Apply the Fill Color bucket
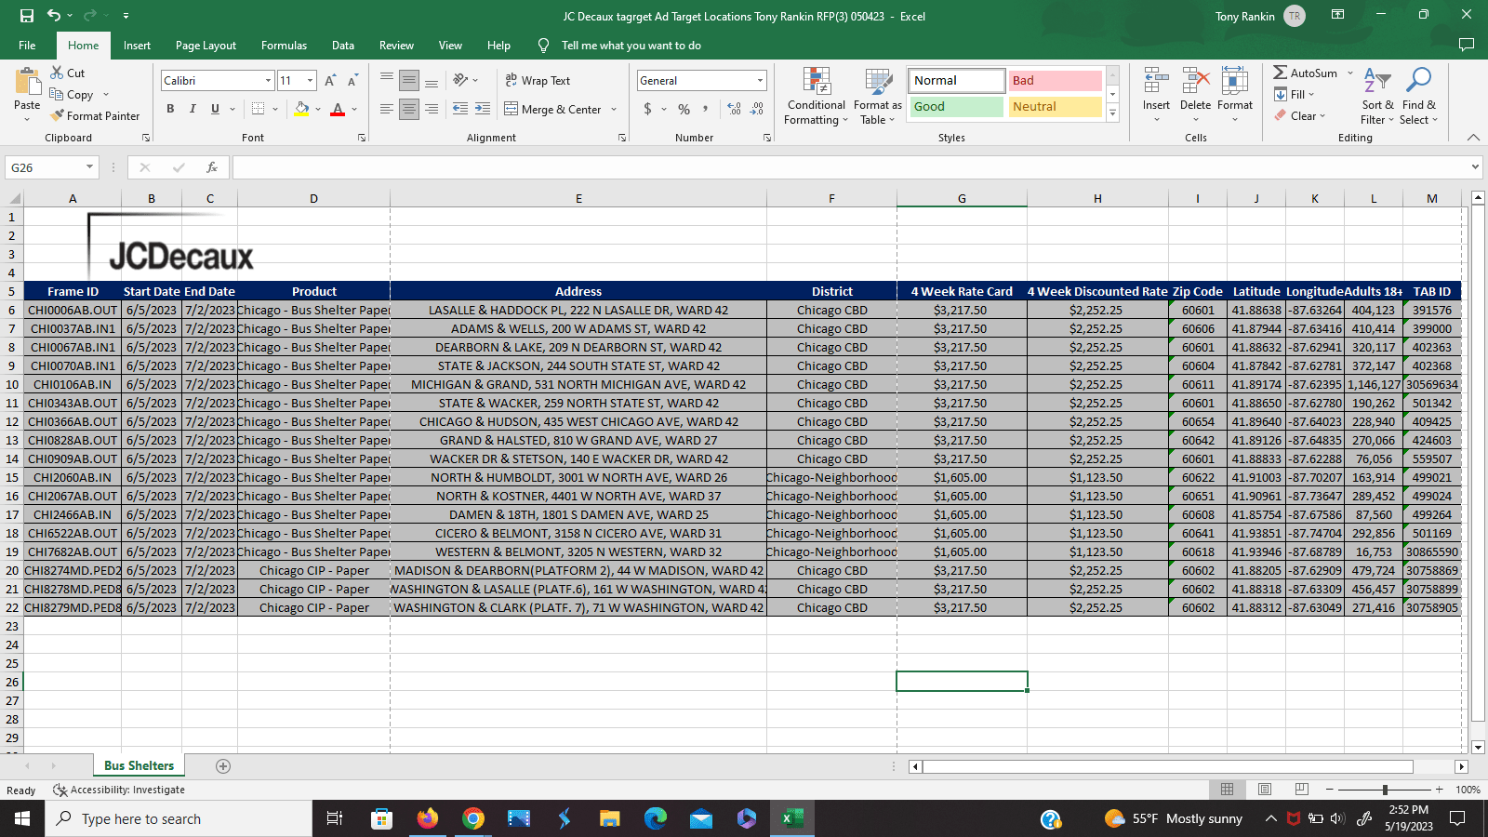This screenshot has height=837, width=1488. click(301, 109)
